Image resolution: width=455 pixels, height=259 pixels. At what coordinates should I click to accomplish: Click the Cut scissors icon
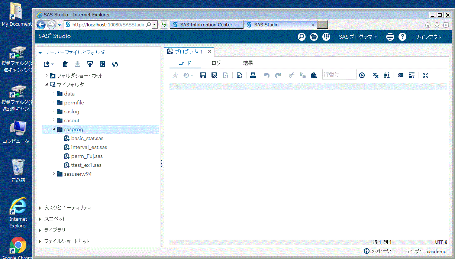point(291,75)
